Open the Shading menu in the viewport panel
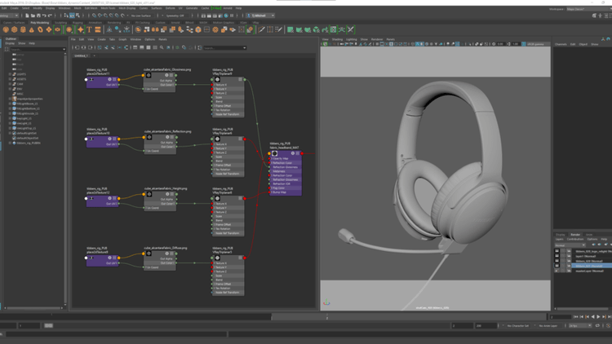The height and width of the screenshot is (344, 612). (338, 39)
